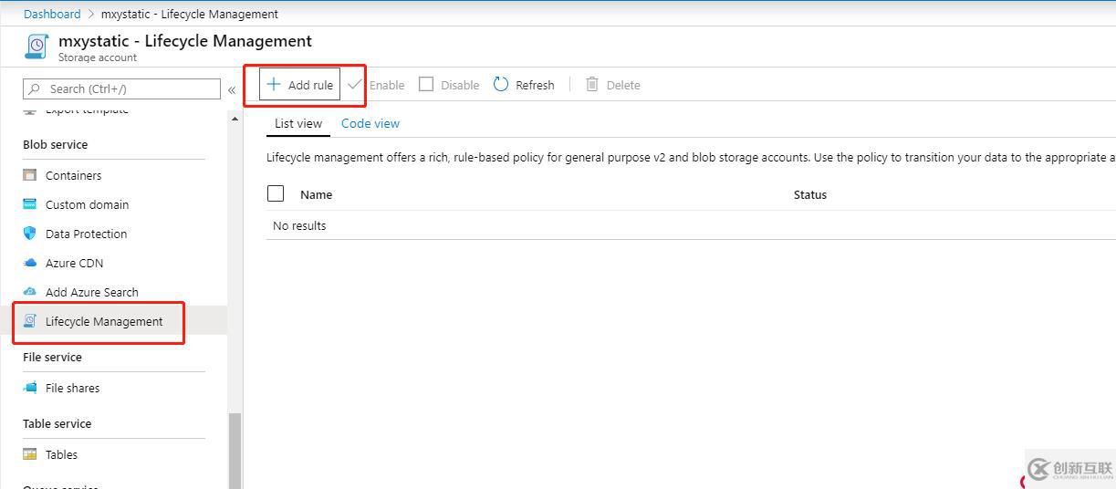Click the Custom domain icon
The width and height of the screenshot is (1116, 489).
[30, 204]
